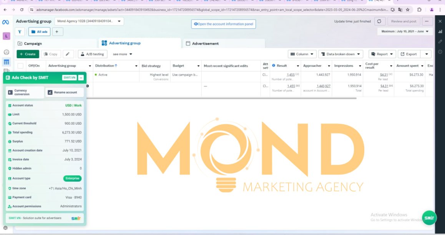Open the Approacher column header dropdown
Viewport: 445px width, 235px height.
(x=329, y=66)
